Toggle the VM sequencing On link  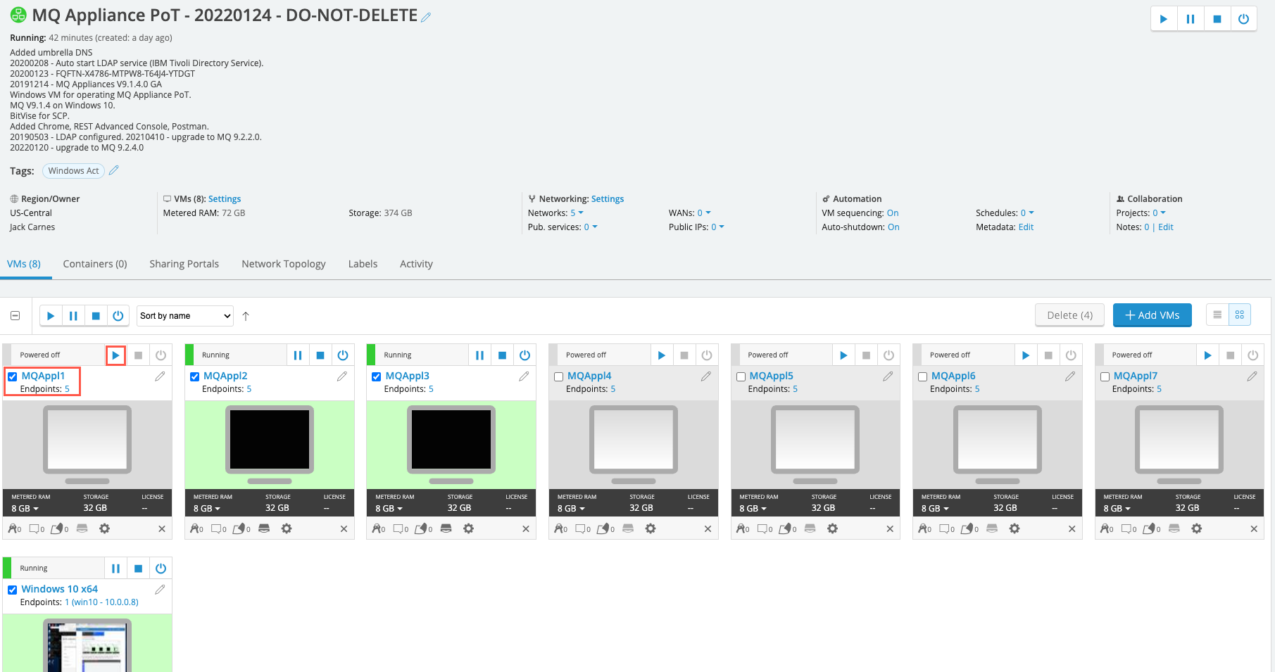(893, 213)
